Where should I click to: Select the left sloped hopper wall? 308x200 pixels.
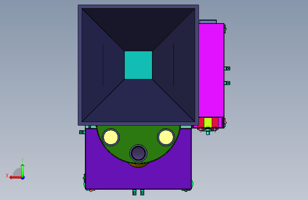pyautogui.click(x=103, y=65)
